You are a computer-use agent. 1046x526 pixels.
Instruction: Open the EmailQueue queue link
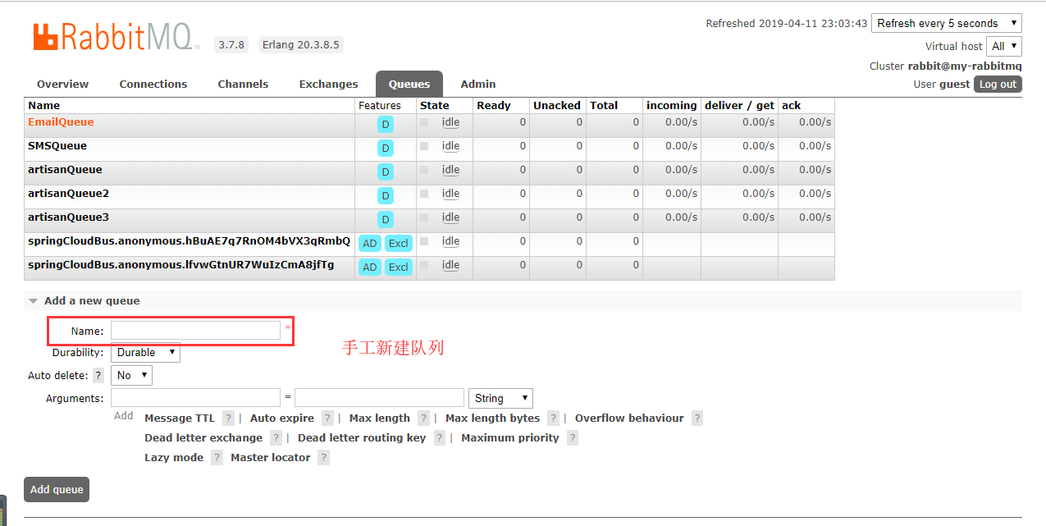pyautogui.click(x=61, y=122)
